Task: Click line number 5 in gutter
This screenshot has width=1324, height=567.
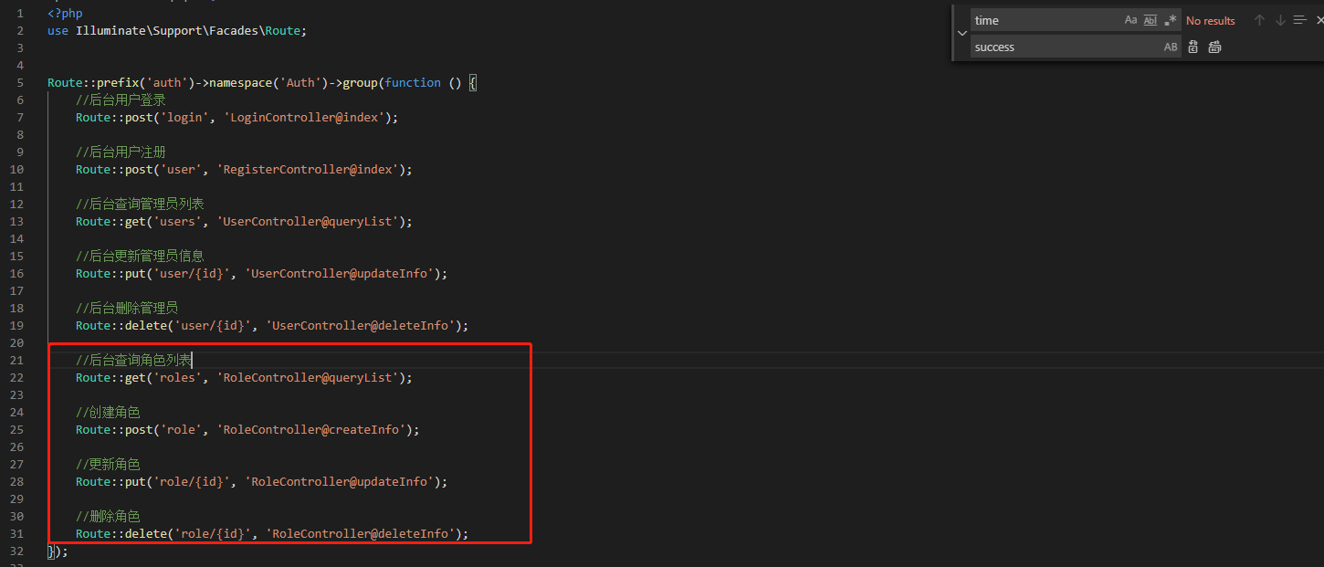Action: point(20,82)
